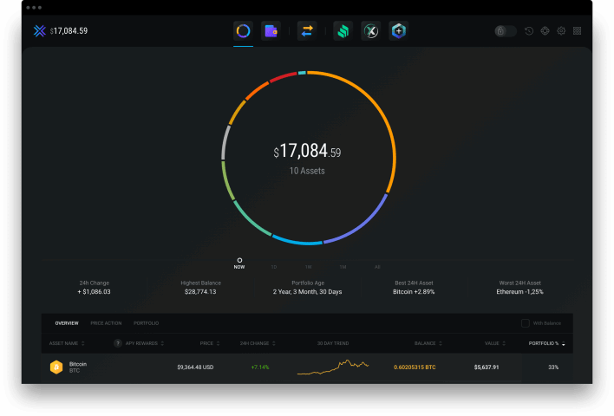
Task: Switch to the Price Action tab
Action: 106,323
